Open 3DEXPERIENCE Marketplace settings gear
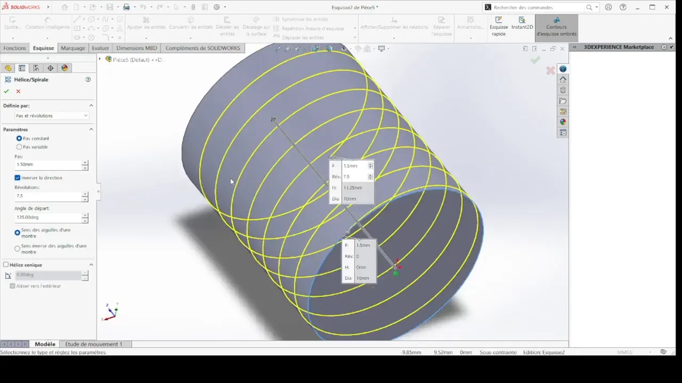This screenshot has width=682, height=383. coord(664,47)
